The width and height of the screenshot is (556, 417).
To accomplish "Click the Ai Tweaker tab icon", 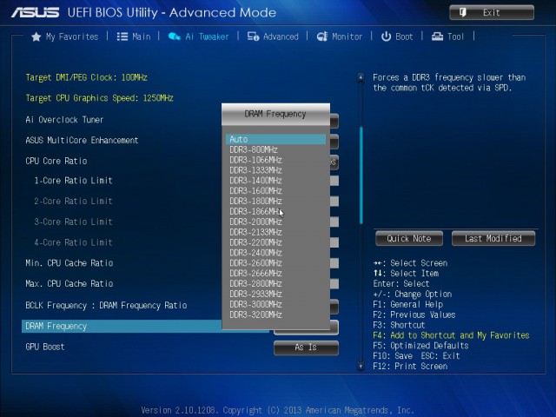I will tap(174, 36).
